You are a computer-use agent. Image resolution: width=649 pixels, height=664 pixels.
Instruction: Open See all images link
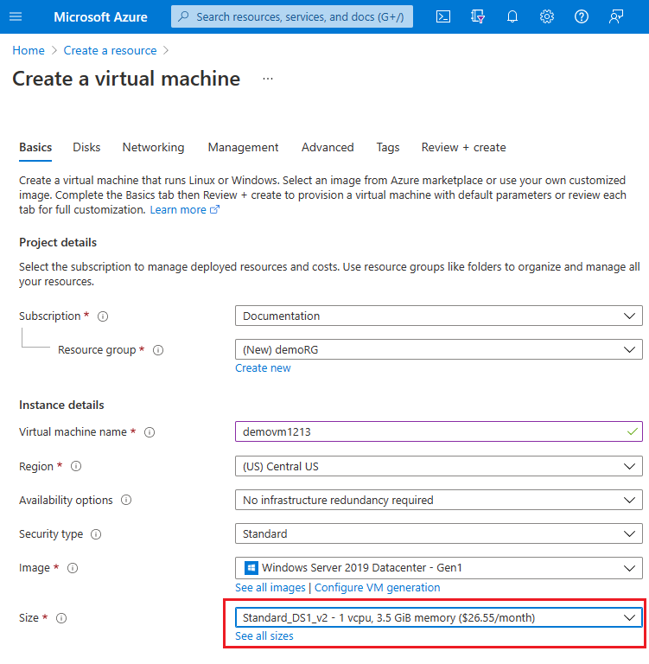coord(270,588)
